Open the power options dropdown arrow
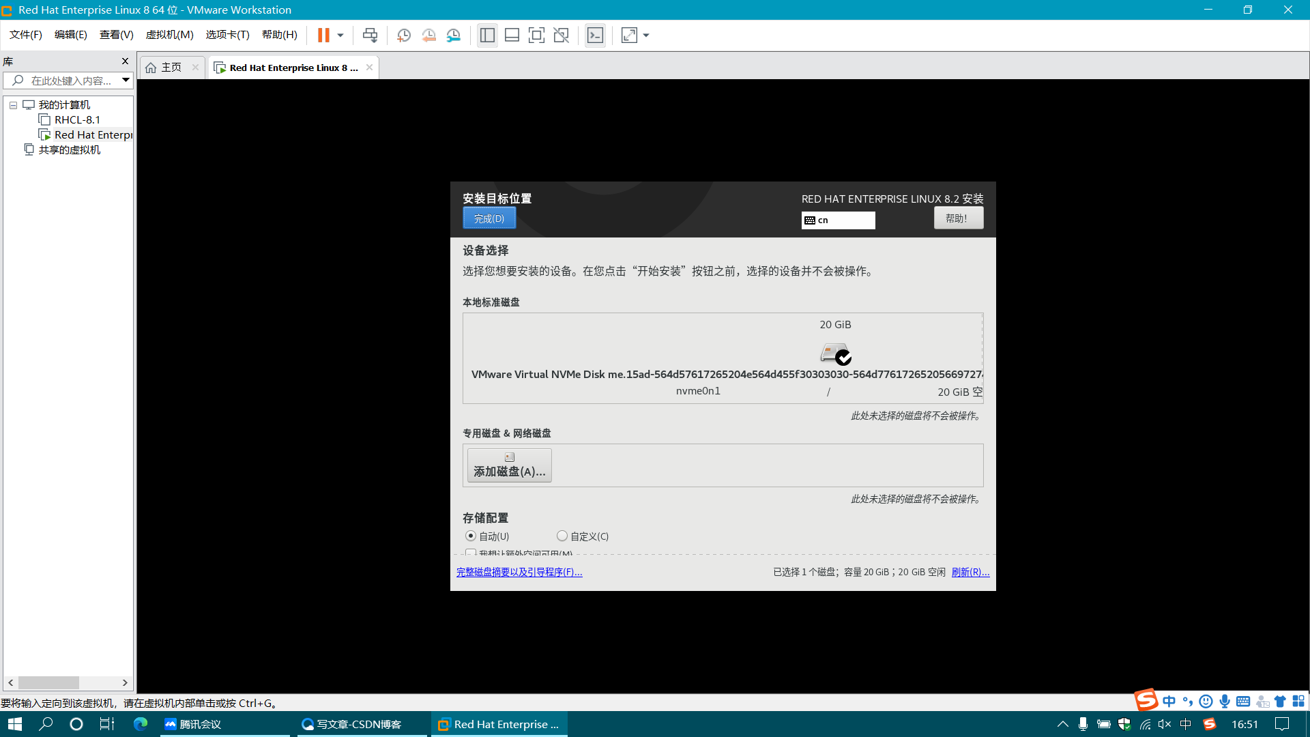1310x737 pixels. 340,35
